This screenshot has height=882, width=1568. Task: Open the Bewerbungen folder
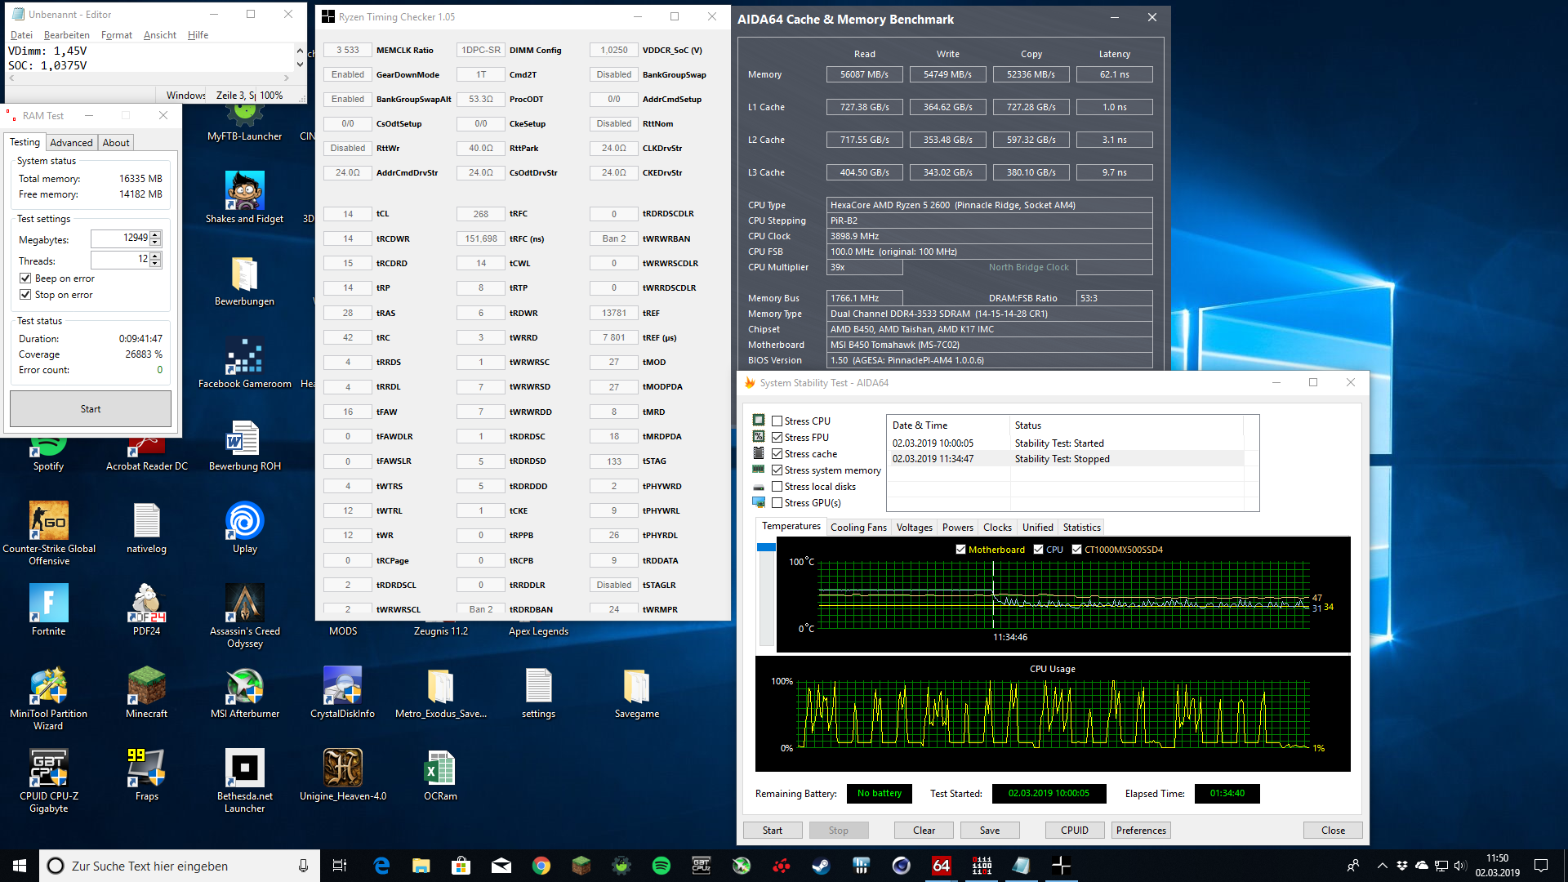click(x=245, y=280)
